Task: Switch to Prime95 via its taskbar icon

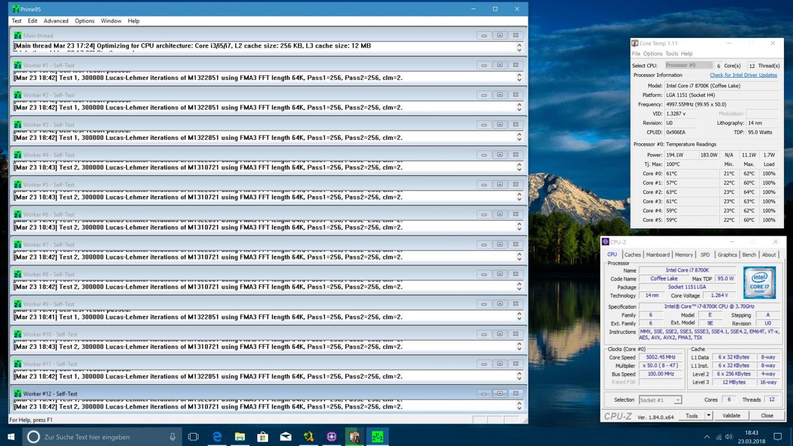Action: (378, 436)
